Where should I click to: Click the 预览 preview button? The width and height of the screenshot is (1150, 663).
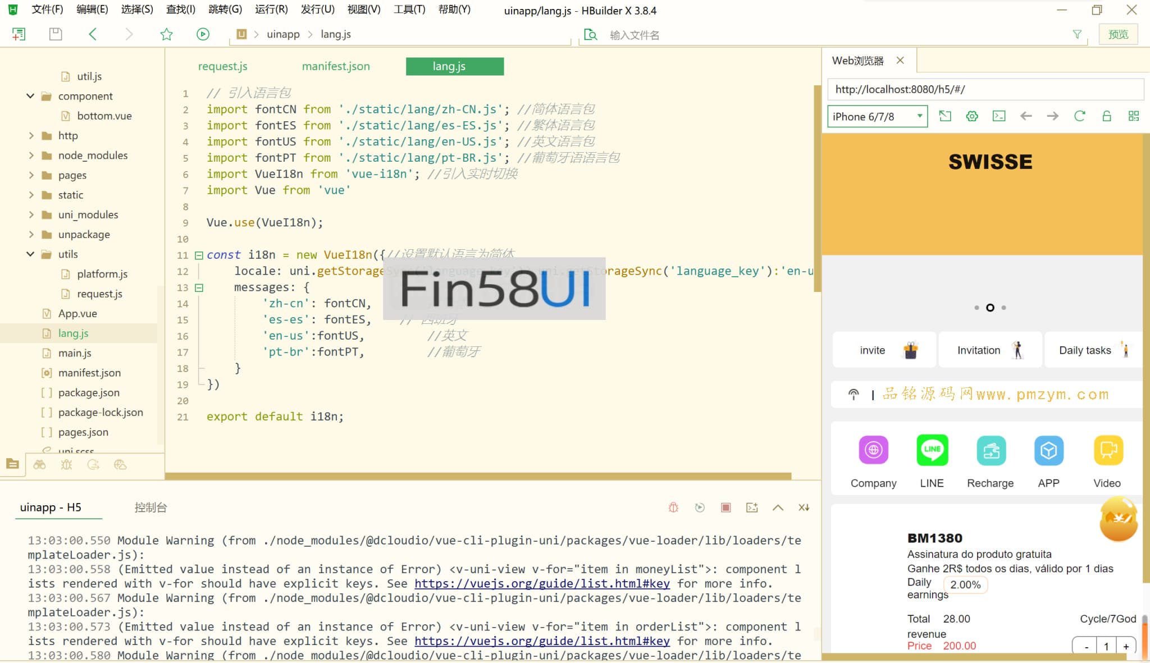coord(1117,34)
